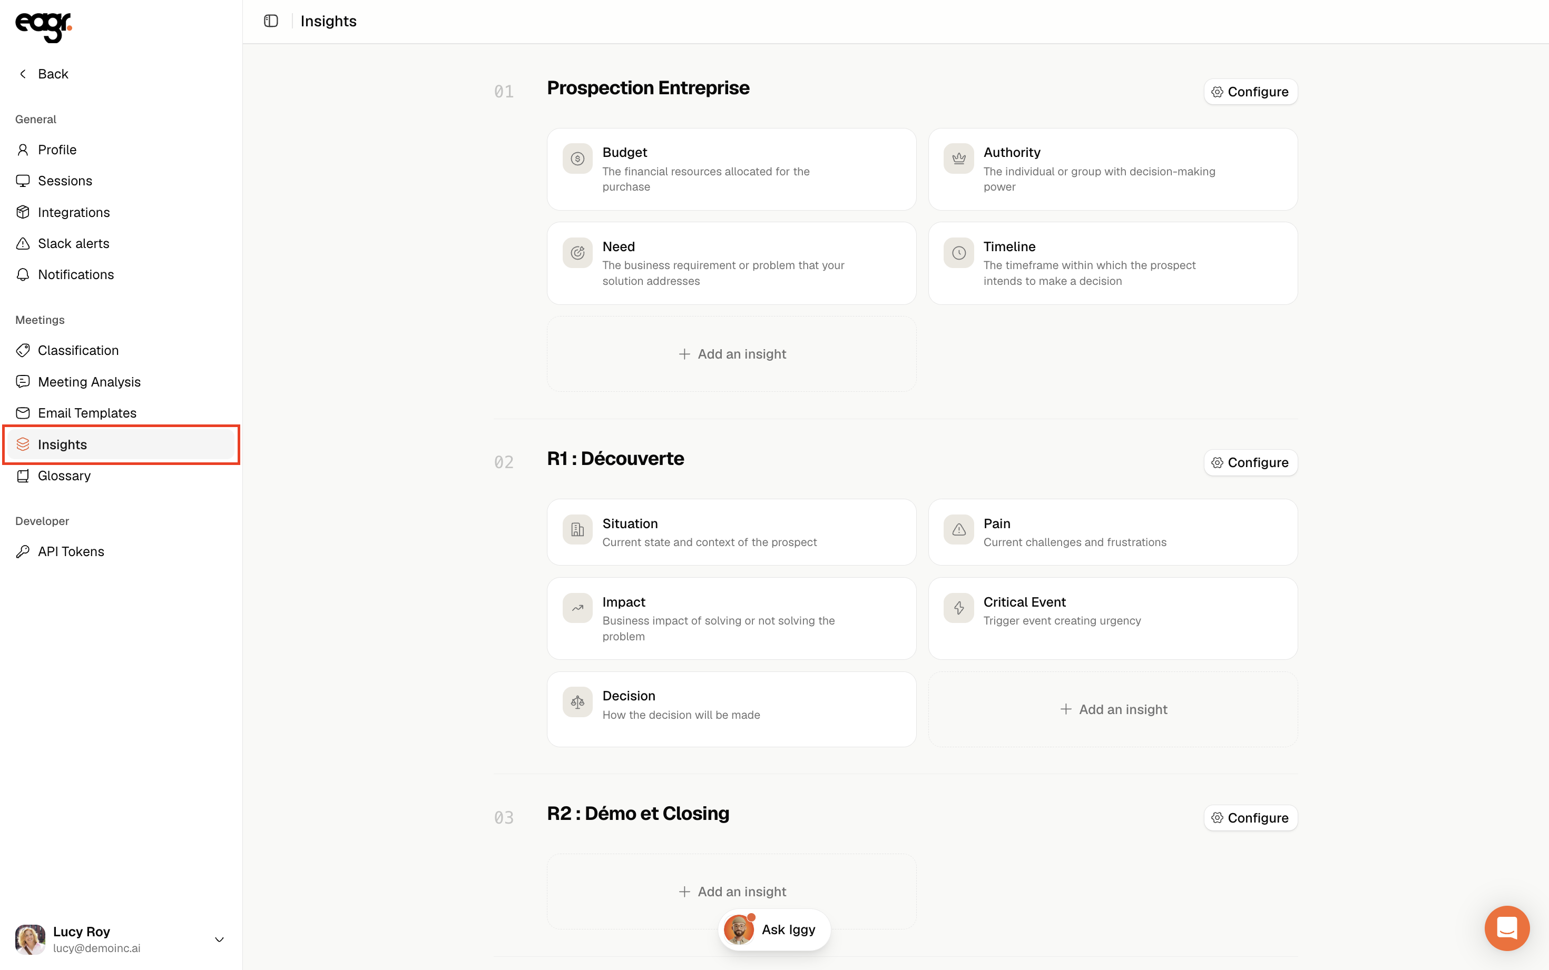Screen dimensions: 1549x970
Task: Click the Timeline clock icon
Action: tap(959, 253)
